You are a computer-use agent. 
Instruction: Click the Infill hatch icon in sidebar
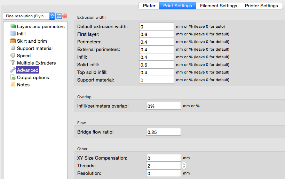pyautogui.click(x=13, y=34)
